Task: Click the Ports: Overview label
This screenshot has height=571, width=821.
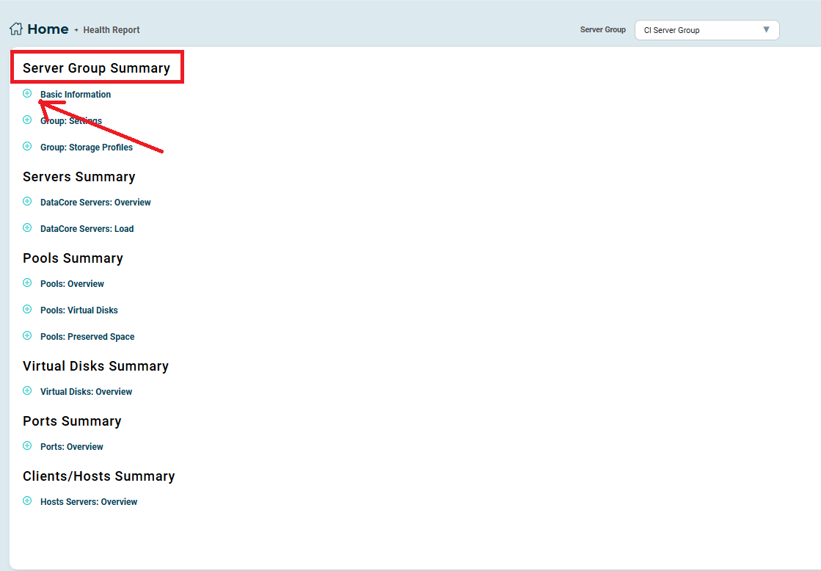Action: (72, 447)
